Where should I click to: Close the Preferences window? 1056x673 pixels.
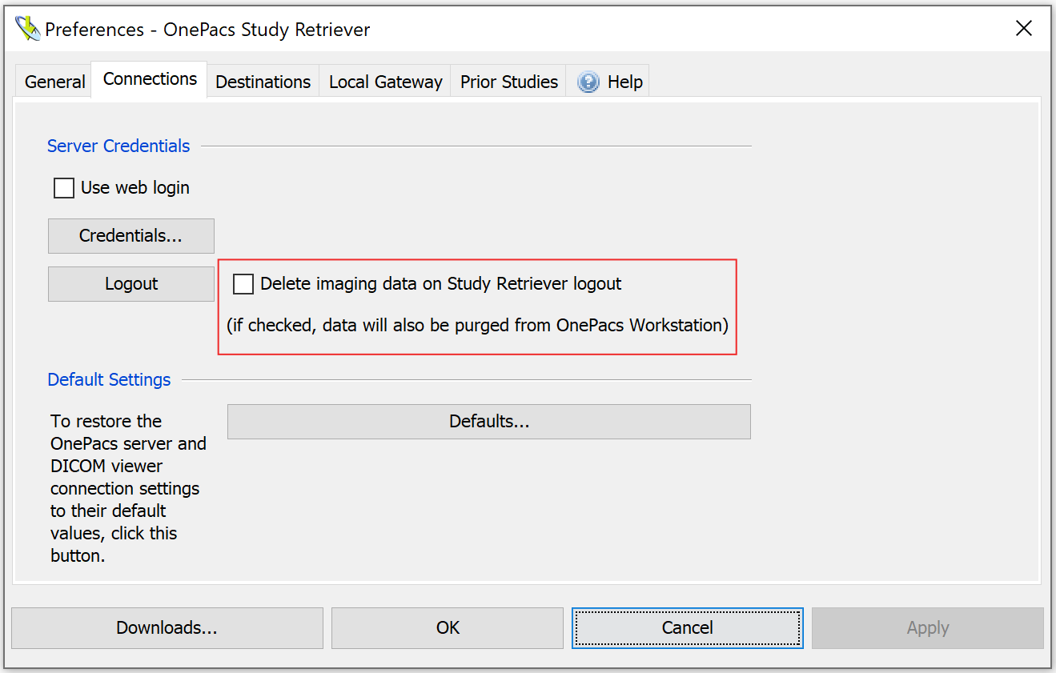click(1023, 29)
